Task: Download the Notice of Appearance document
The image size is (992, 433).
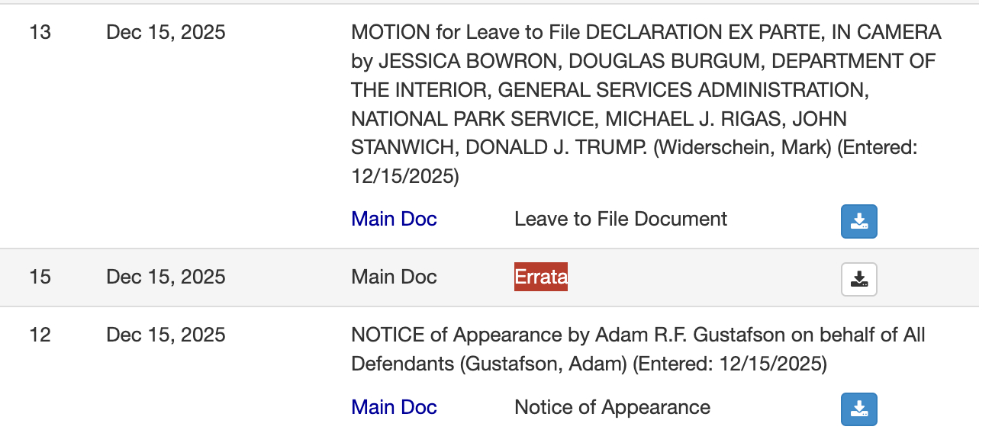Action: (x=858, y=409)
